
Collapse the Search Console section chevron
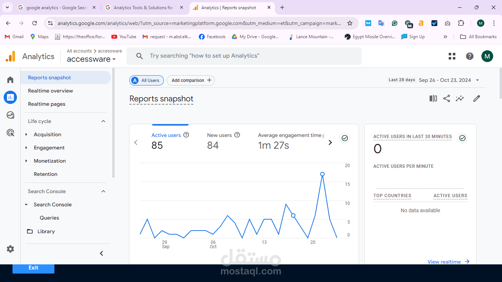click(103, 191)
